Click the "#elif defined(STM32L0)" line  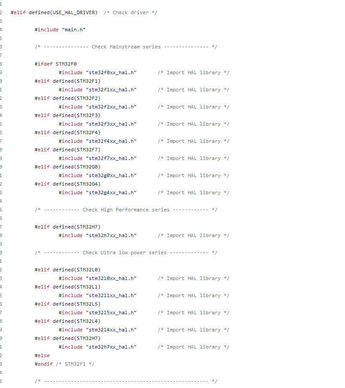68,270
